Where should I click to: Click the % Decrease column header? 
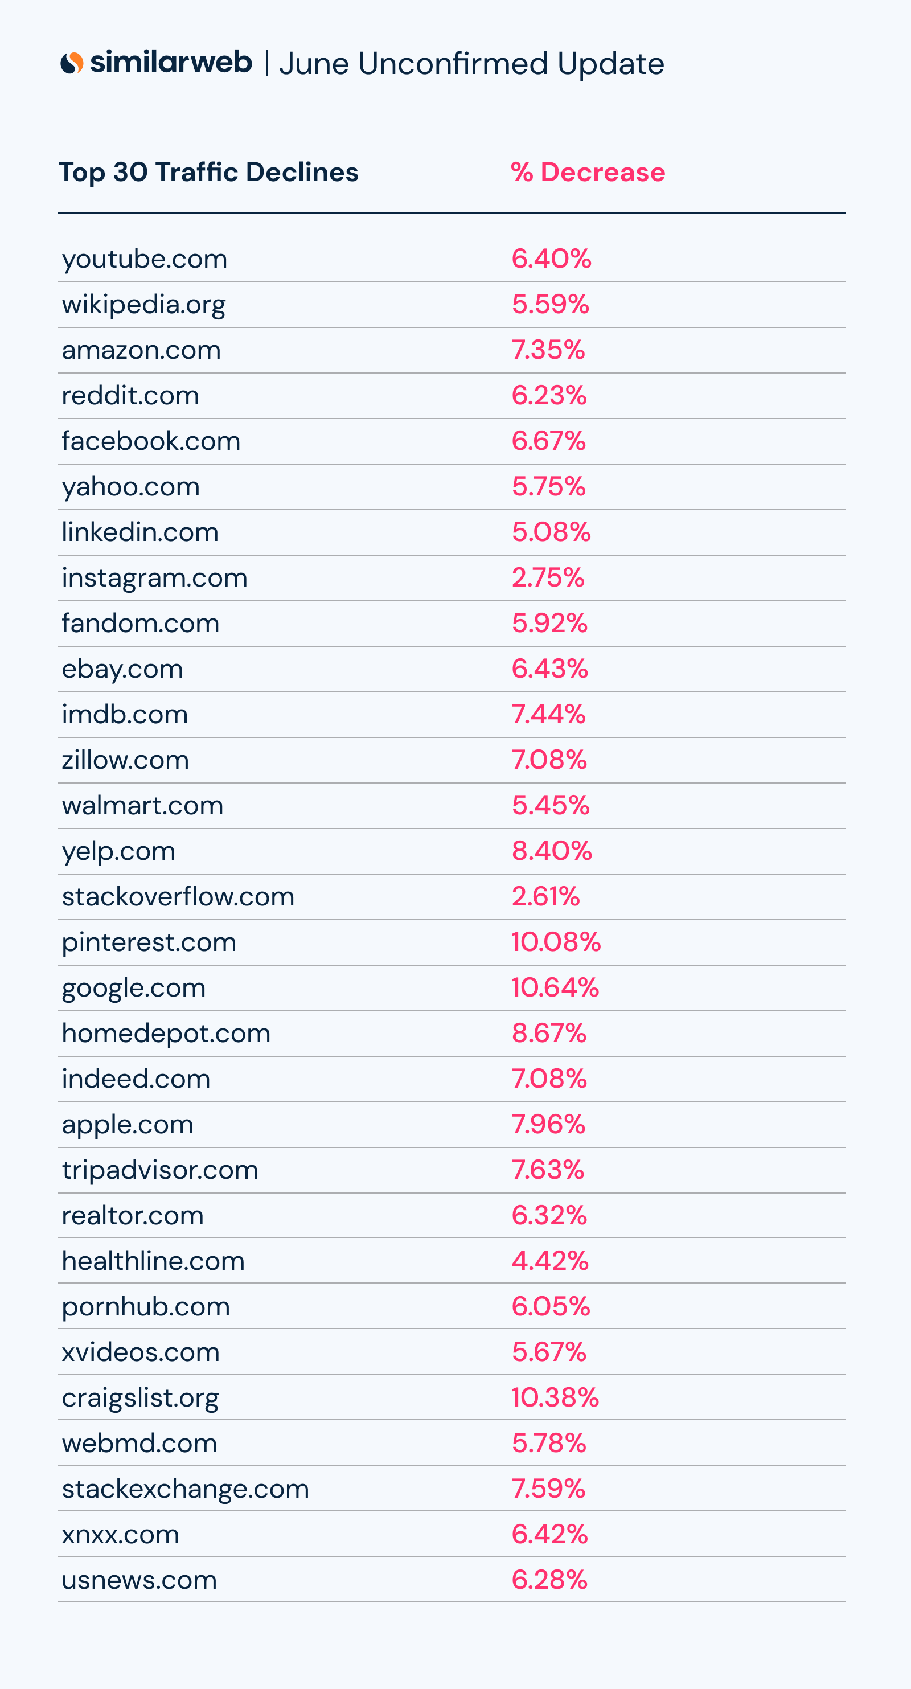[588, 172]
